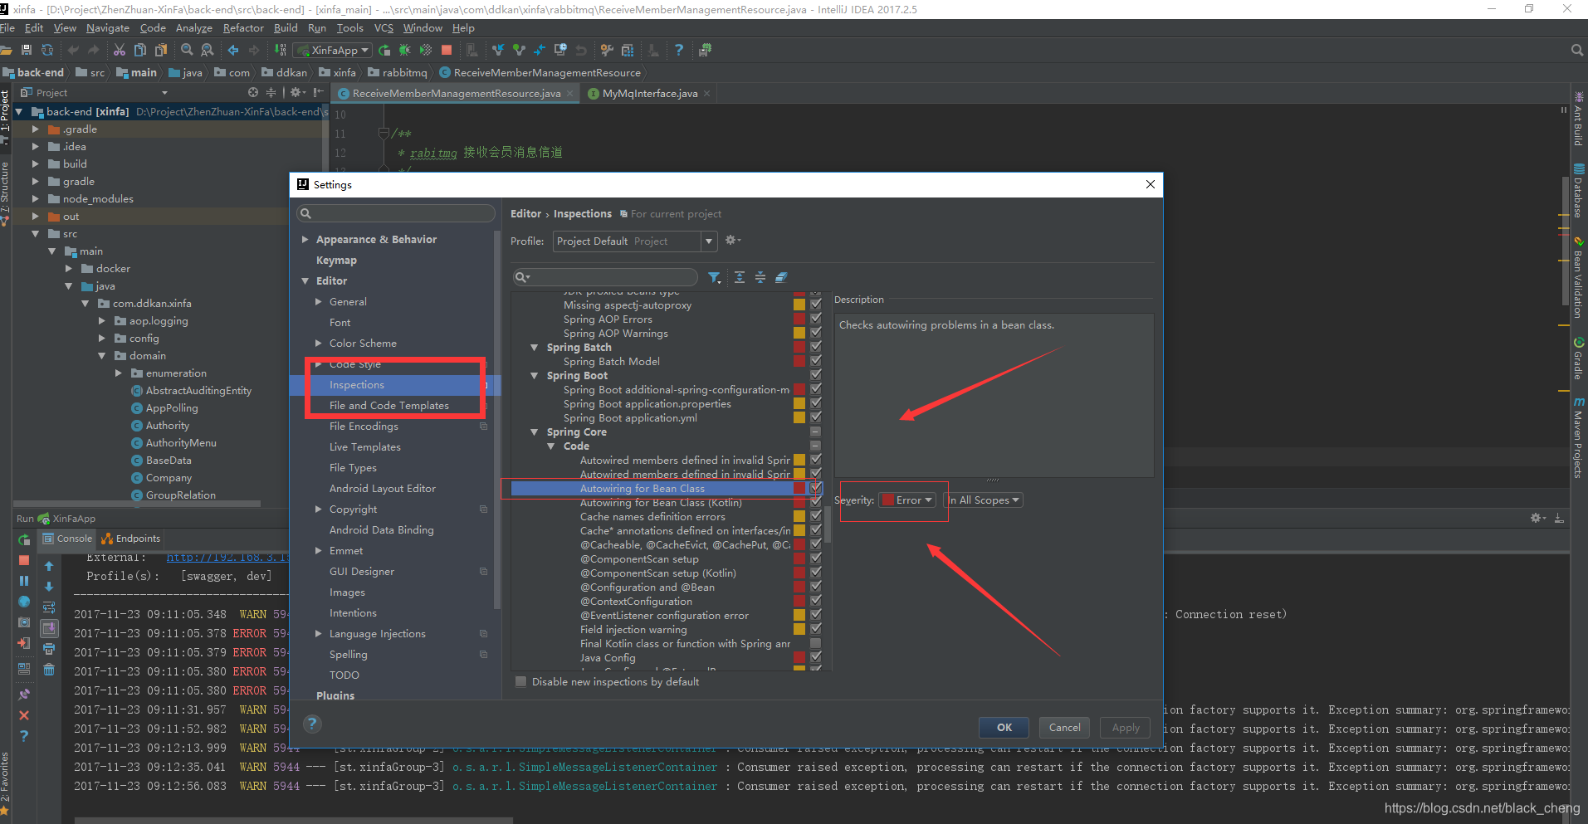Toggle checkbox for Field injection warning
Image resolution: width=1588 pixels, height=824 pixels.
pos(816,629)
